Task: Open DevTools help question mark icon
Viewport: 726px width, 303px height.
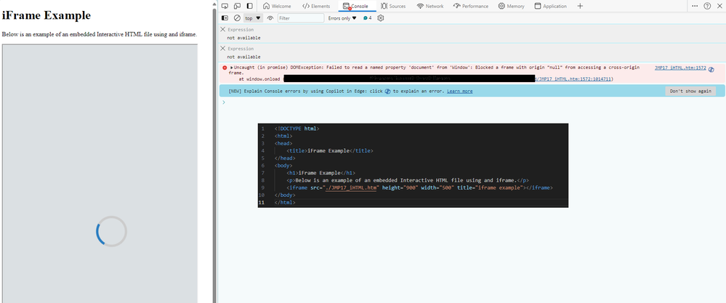Action: (707, 6)
